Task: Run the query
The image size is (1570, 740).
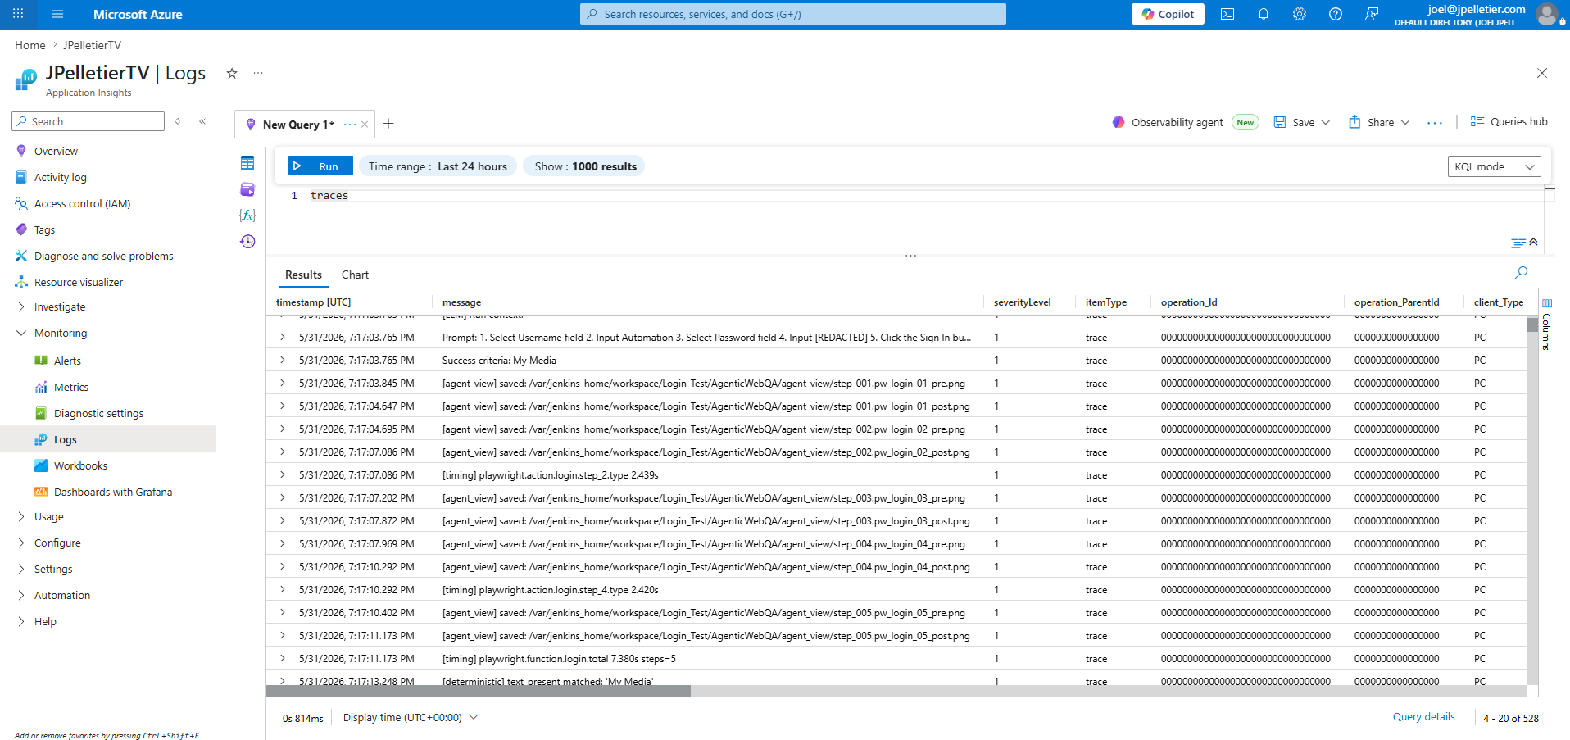Action: 320,166
